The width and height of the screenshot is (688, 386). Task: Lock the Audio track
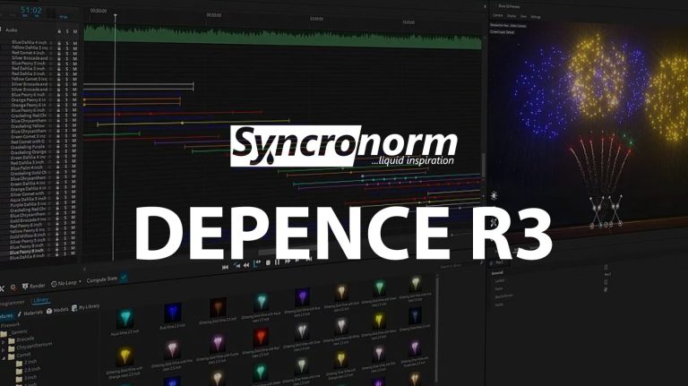(x=59, y=30)
